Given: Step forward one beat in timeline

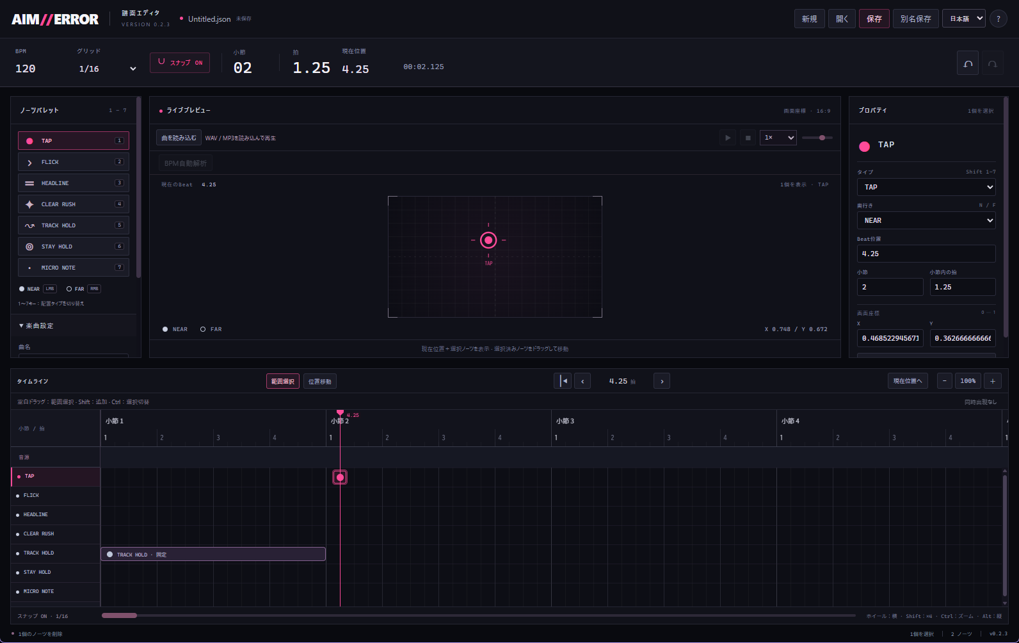Looking at the screenshot, I should tap(662, 381).
